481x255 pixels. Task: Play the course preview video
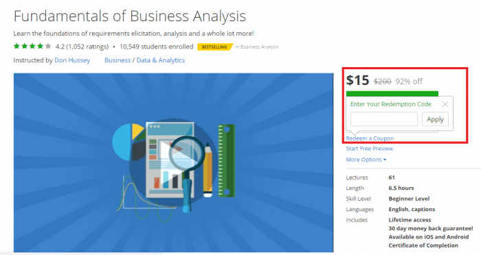(174, 162)
